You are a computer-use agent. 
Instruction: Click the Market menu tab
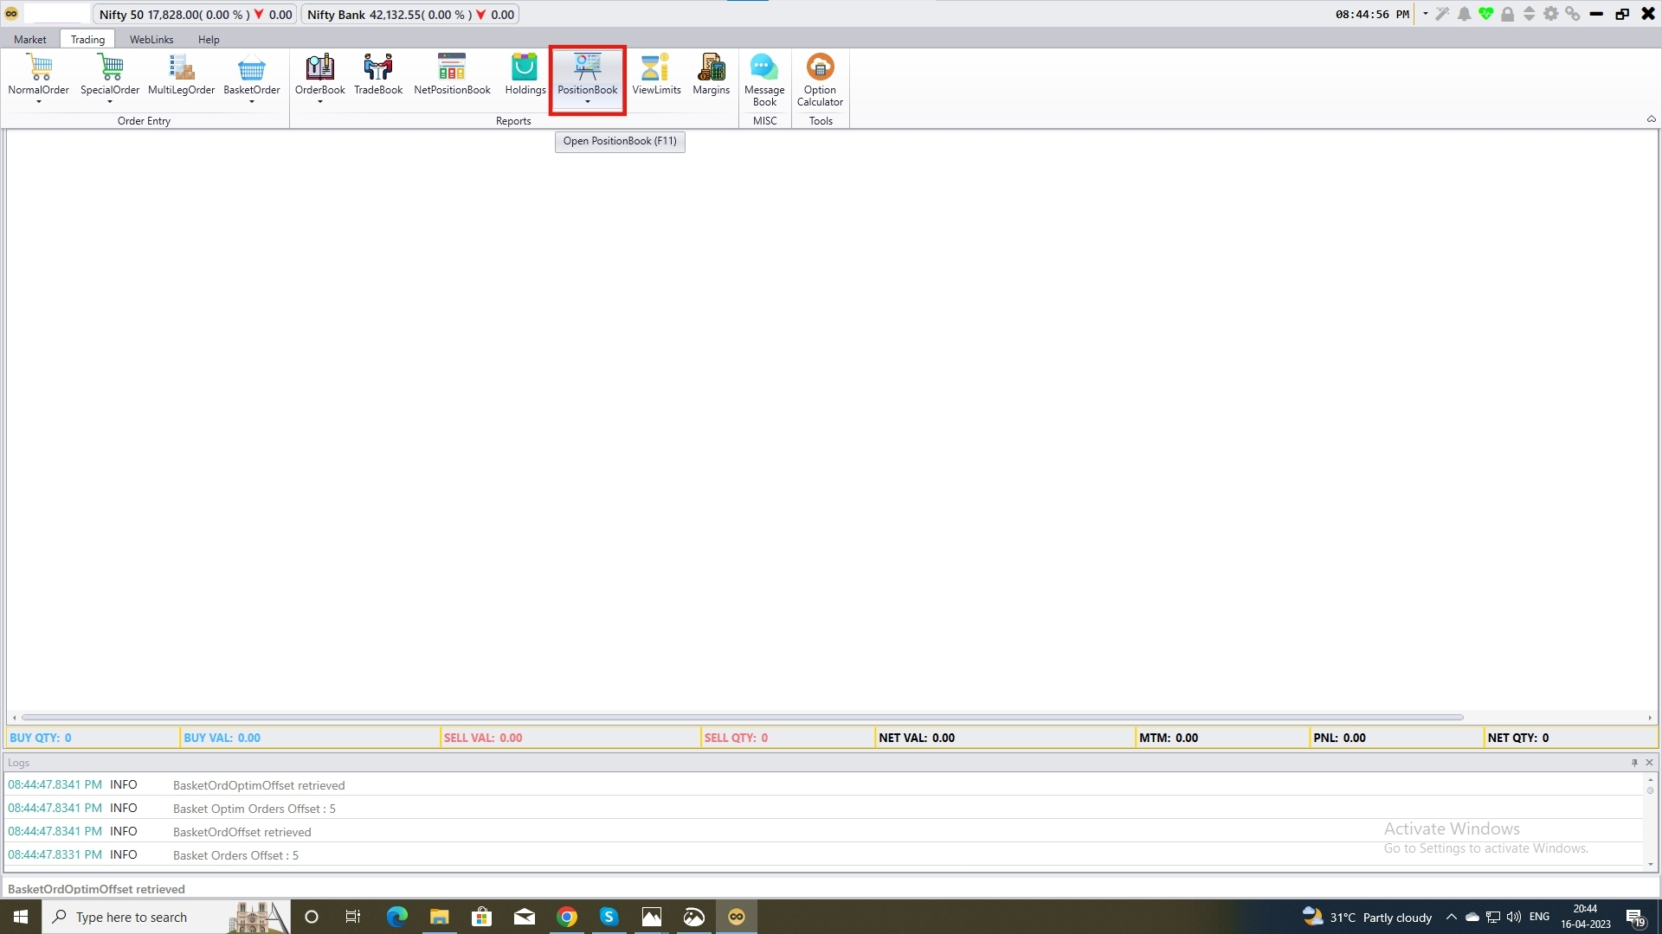(29, 38)
